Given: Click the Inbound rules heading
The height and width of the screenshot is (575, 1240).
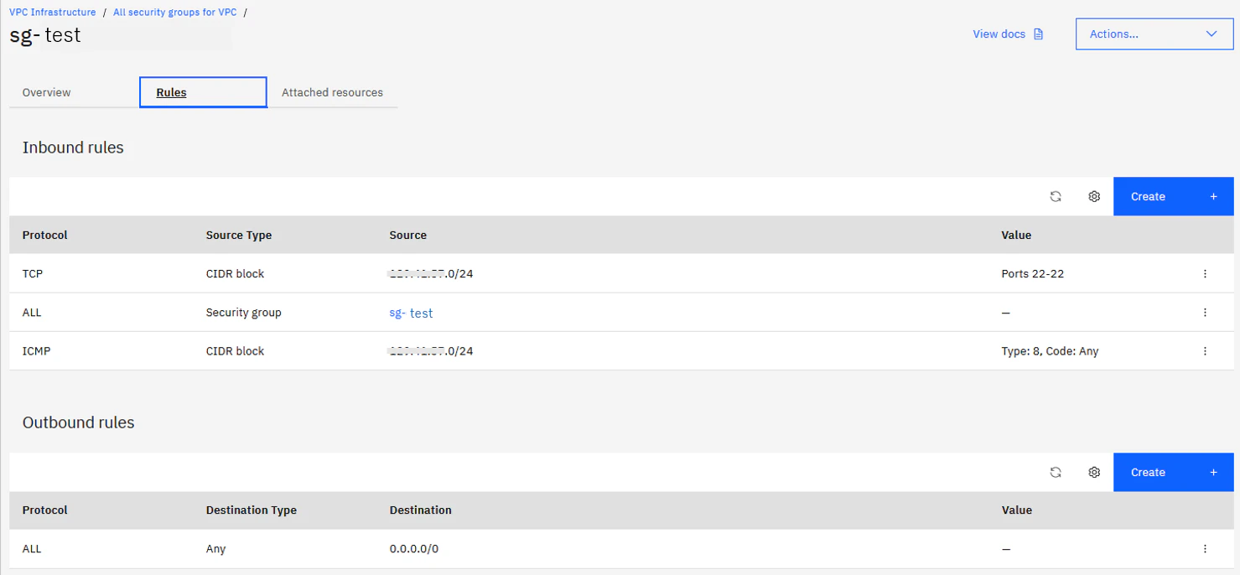Looking at the screenshot, I should (73, 148).
